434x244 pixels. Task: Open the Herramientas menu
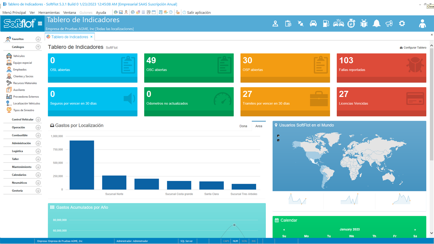[x=49, y=13]
